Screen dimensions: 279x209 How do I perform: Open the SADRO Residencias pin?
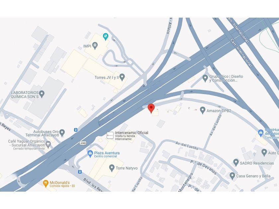[x=236, y=163]
